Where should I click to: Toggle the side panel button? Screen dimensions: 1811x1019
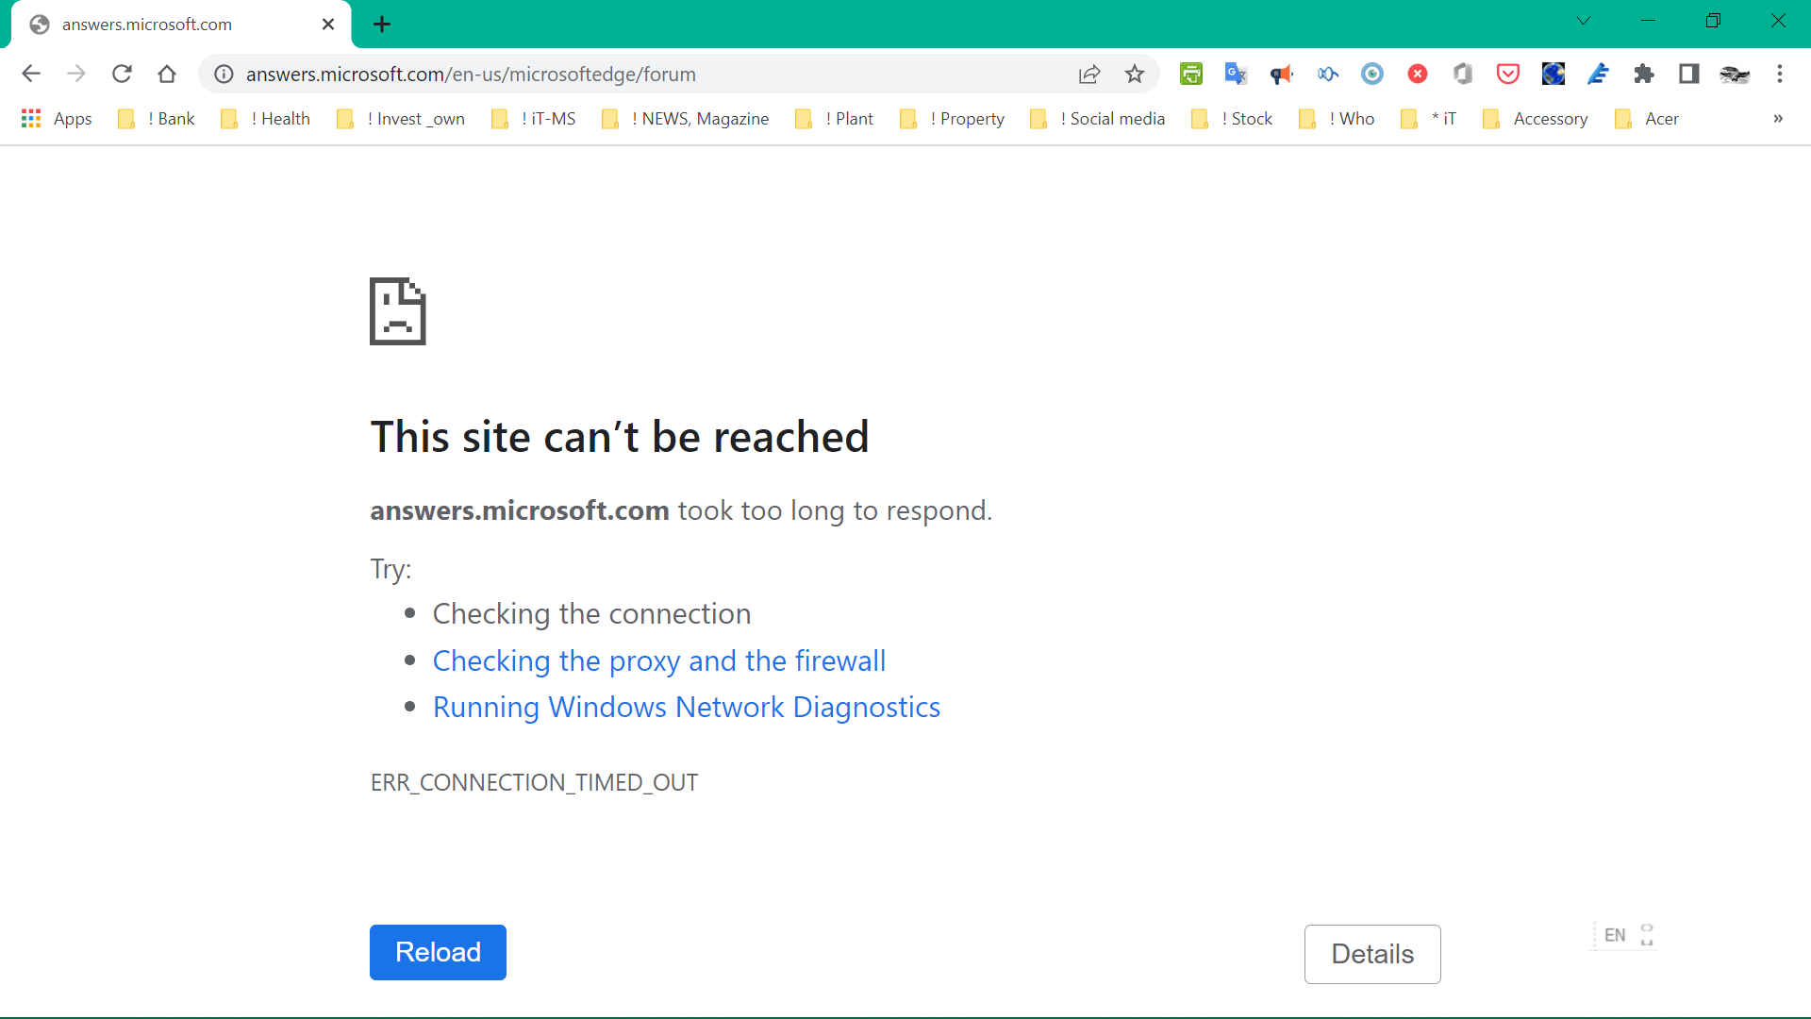[1688, 74]
